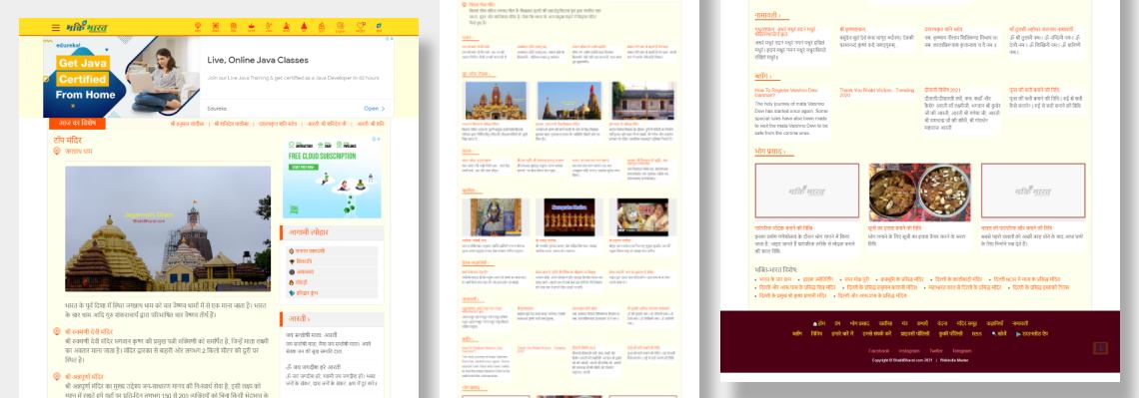Select the orange आज का विशेष tab

pyautogui.click(x=77, y=124)
